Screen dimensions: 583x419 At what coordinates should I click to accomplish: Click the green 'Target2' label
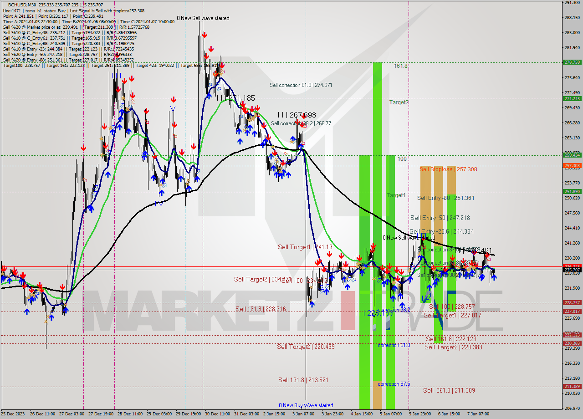pyautogui.click(x=399, y=102)
